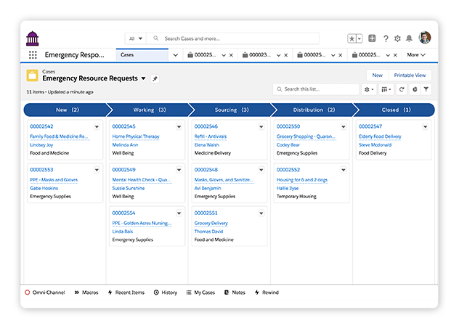Open the list view controls gear dropdown
The image size is (459, 331).
coord(369,89)
